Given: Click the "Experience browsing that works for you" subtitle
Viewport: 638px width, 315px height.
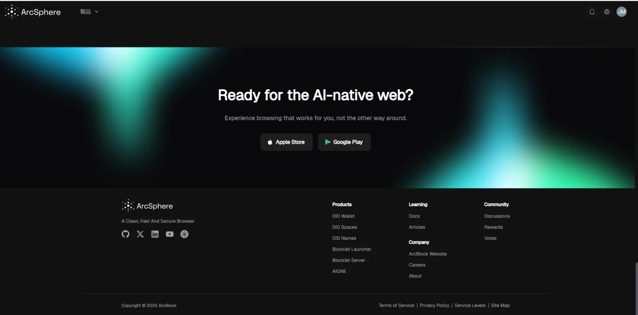Looking at the screenshot, I should [x=315, y=118].
